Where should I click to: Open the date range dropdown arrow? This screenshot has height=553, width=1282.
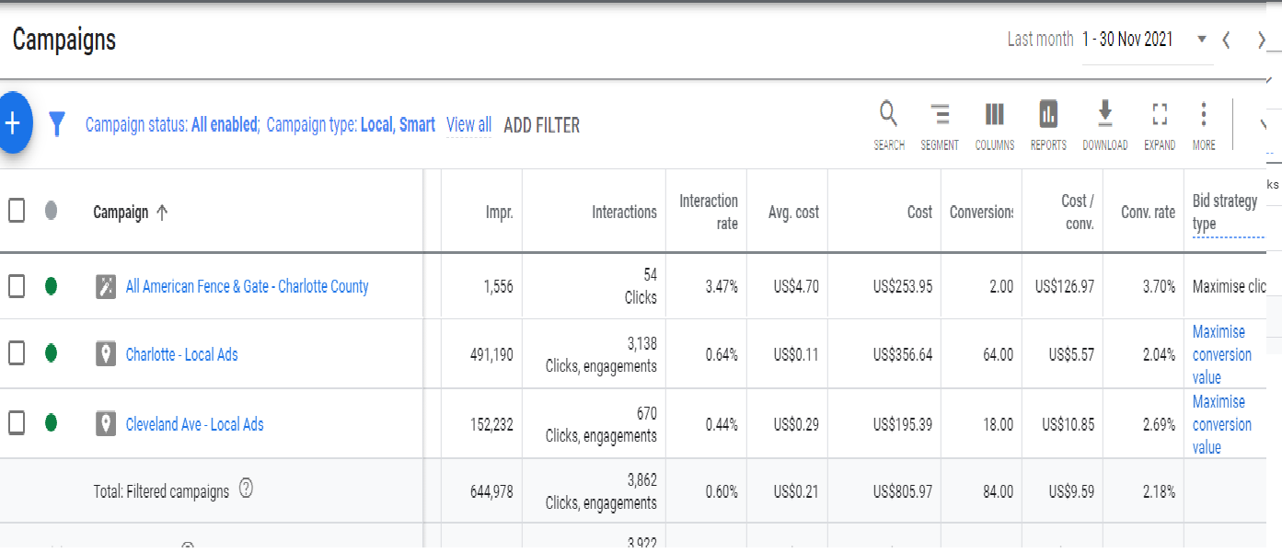(x=1201, y=40)
